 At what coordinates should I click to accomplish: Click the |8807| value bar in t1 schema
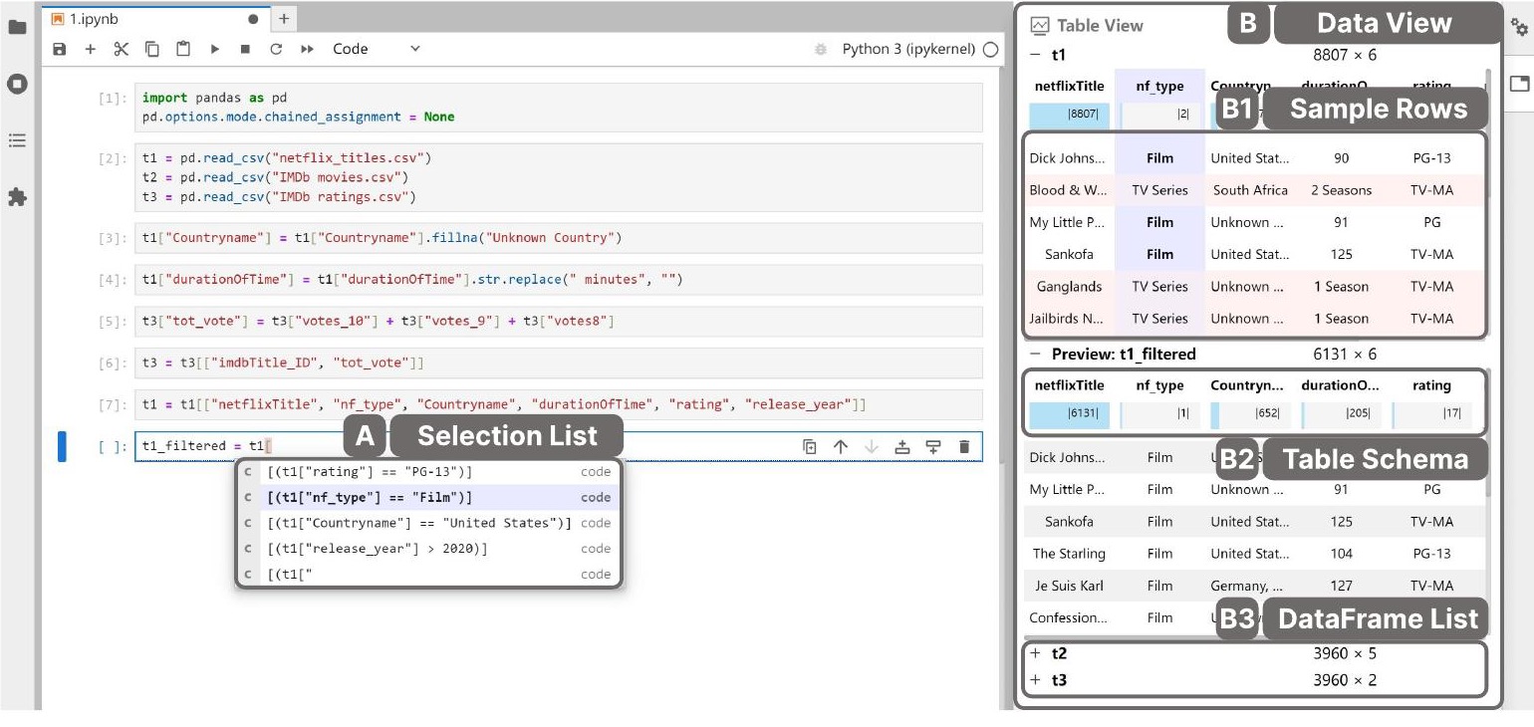click(1068, 114)
